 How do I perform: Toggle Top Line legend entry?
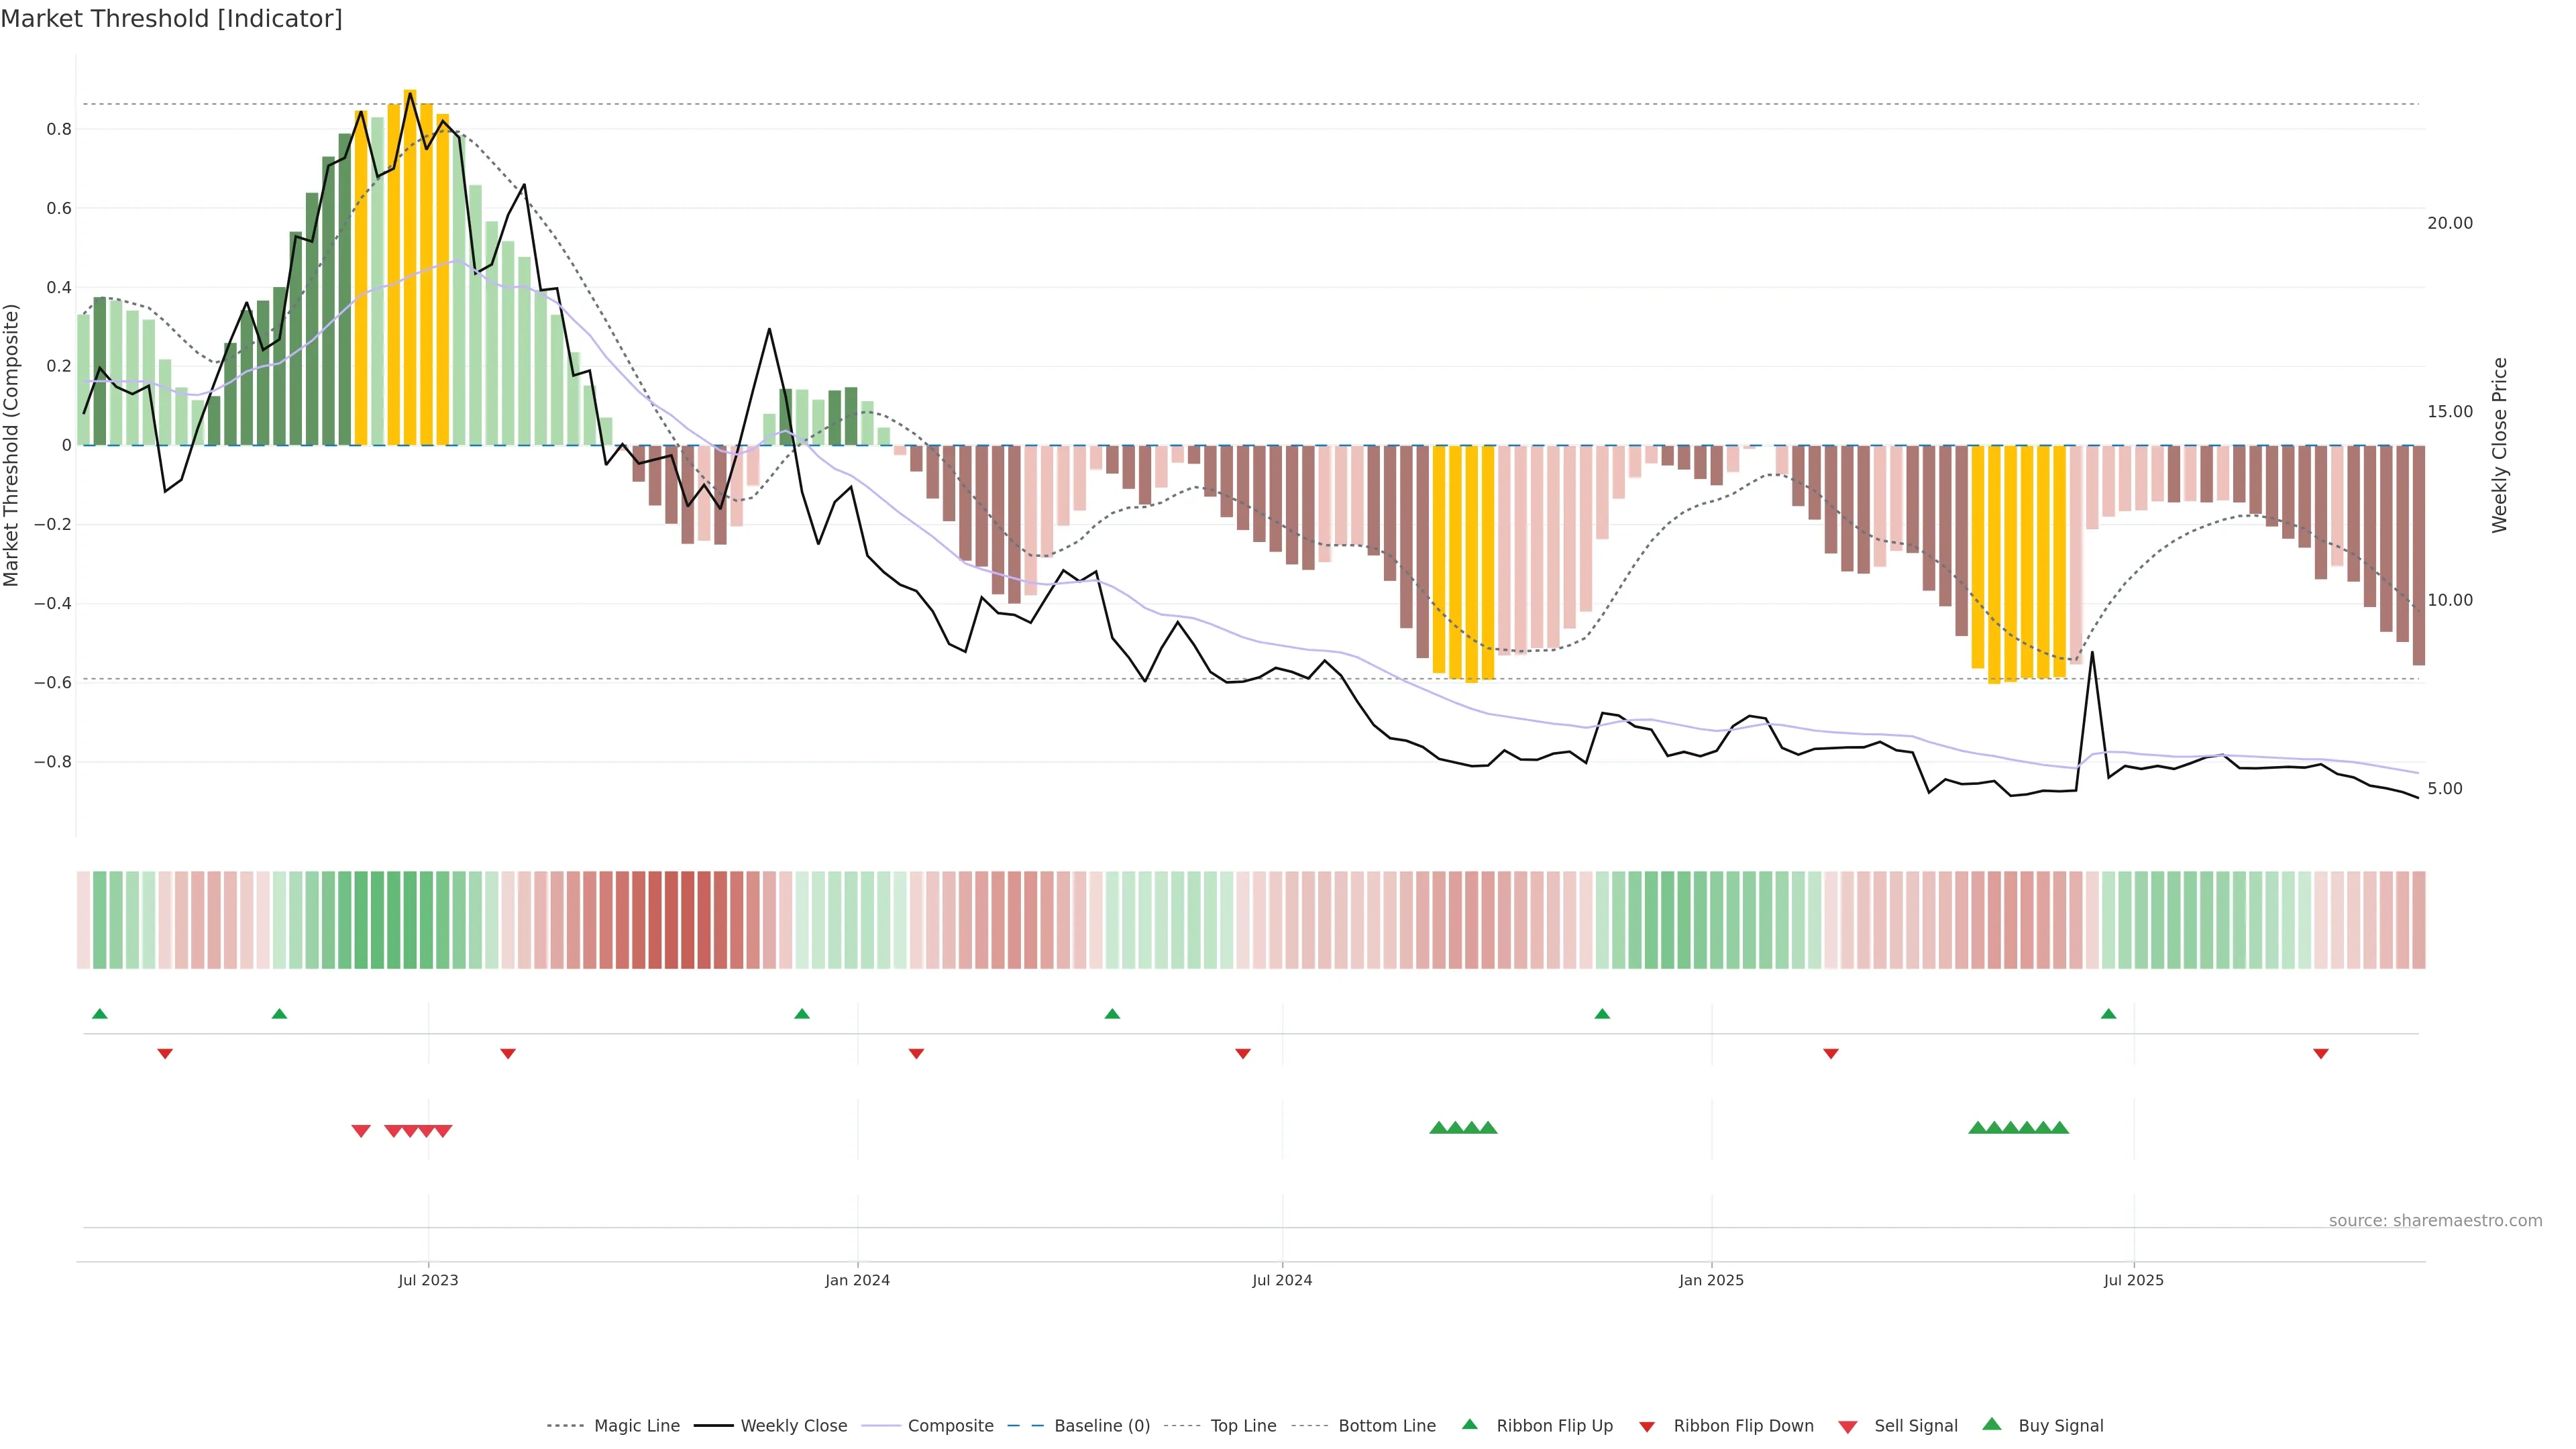[x=1243, y=1426]
